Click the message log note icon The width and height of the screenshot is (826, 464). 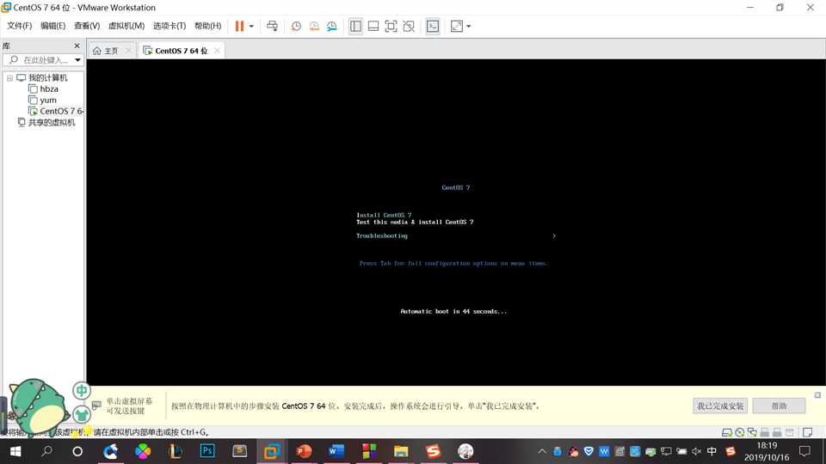coord(807,432)
